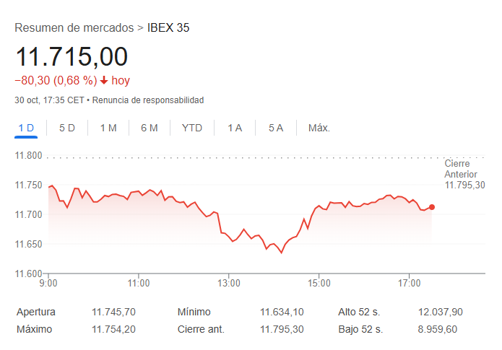The image size is (502, 350).
Task: Switch to the 5 D chart tab
Action: point(67,128)
